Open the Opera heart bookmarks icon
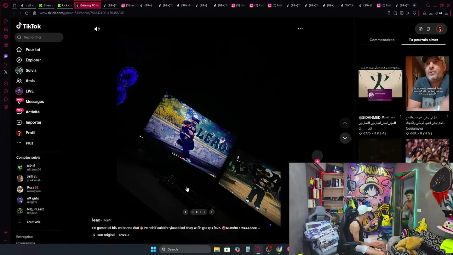 pyautogui.click(x=414, y=13)
